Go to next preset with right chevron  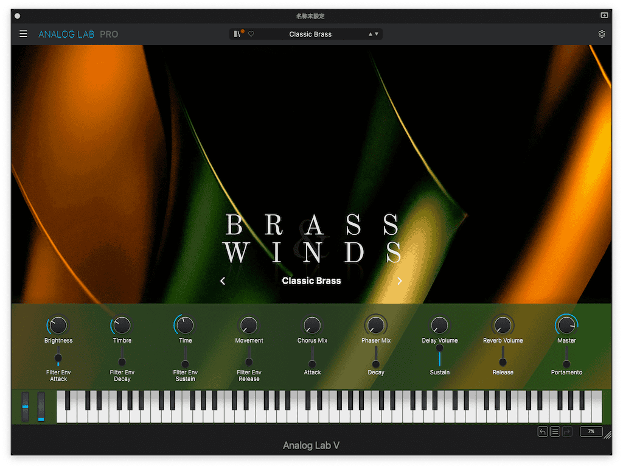[x=400, y=281]
